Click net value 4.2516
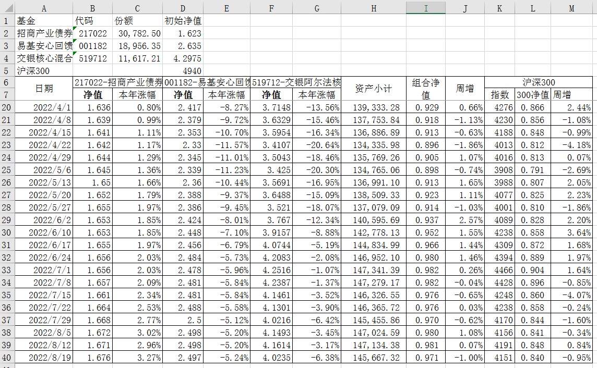Viewport: 597px width, 368px height. click(x=272, y=270)
